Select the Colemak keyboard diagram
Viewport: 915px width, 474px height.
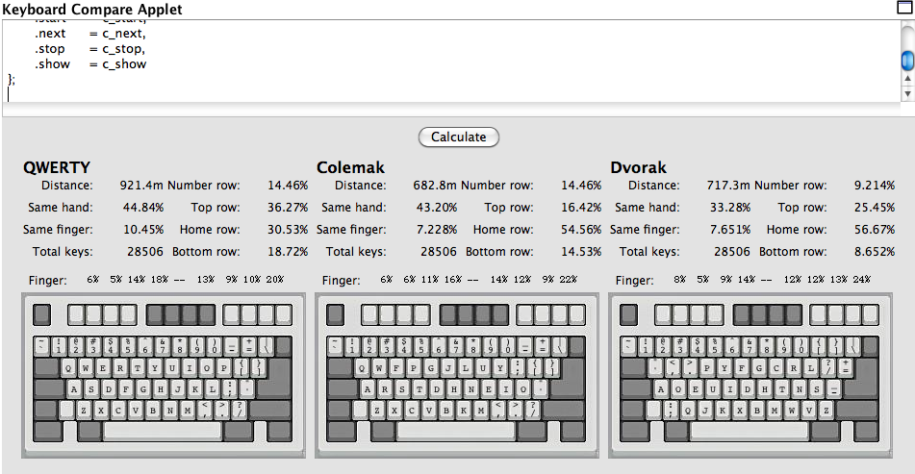[x=457, y=376]
